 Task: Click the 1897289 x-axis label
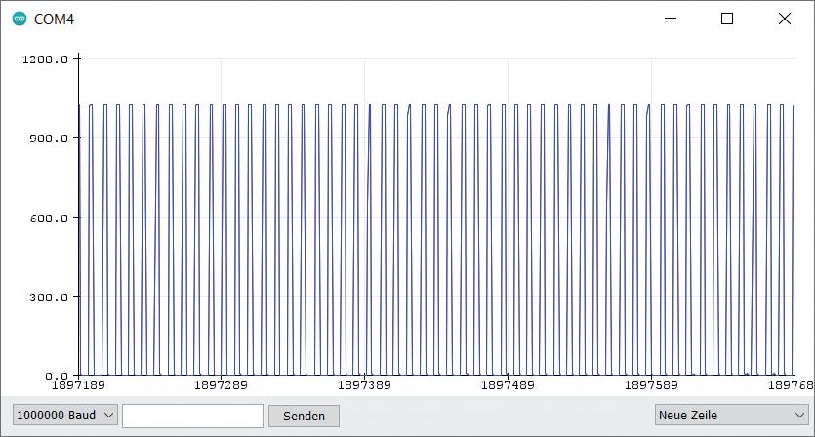pyautogui.click(x=221, y=385)
